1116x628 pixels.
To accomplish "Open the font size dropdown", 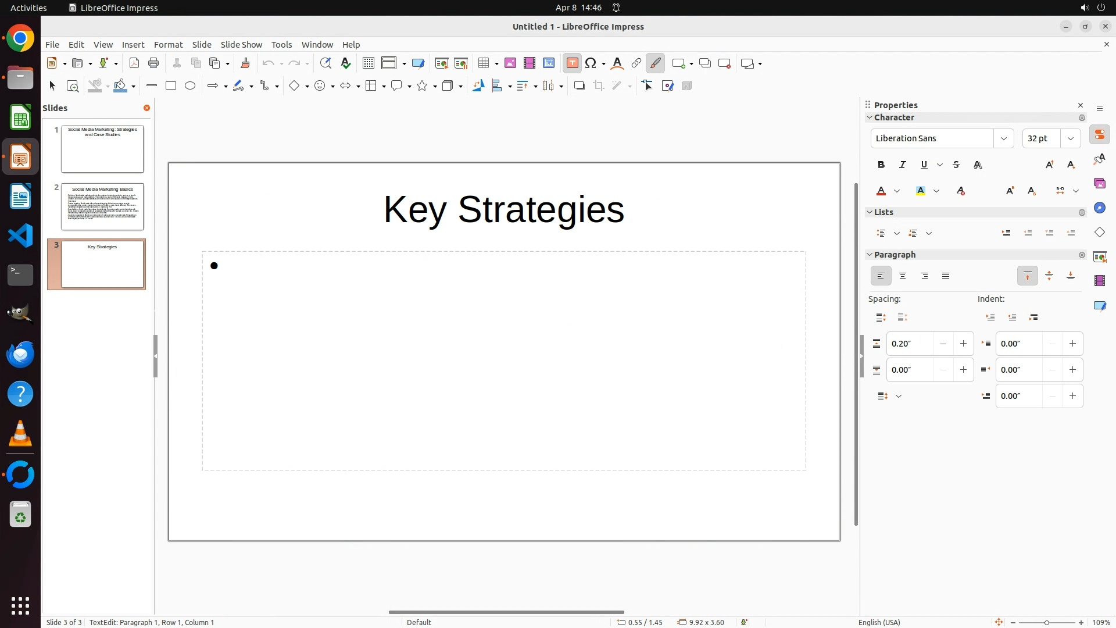I will (x=1070, y=138).
